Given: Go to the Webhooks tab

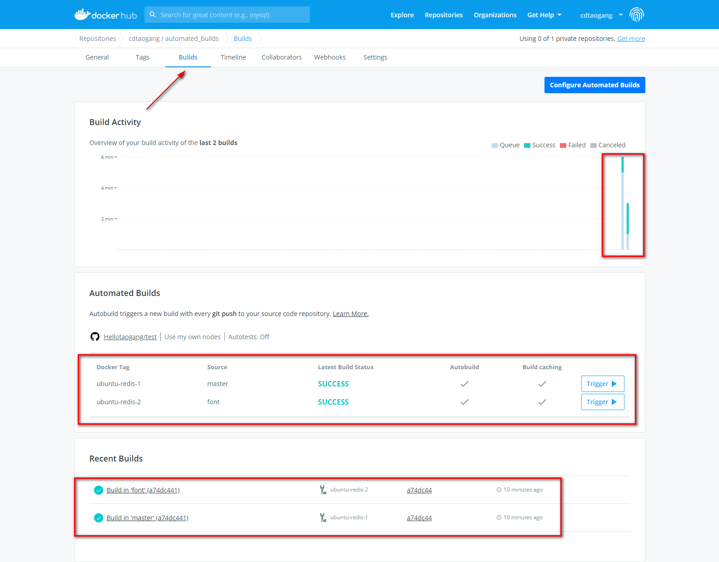Looking at the screenshot, I should 330,57.
